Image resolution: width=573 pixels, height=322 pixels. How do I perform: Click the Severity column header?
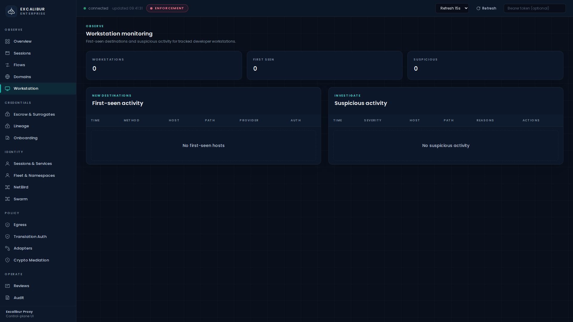[372, 120]
